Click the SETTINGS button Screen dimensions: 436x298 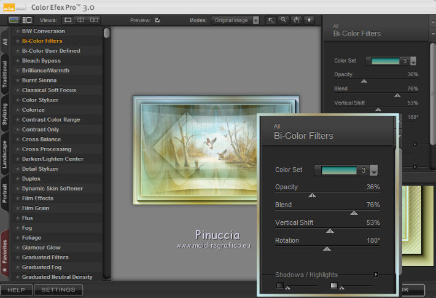click(x=58, y=289)
